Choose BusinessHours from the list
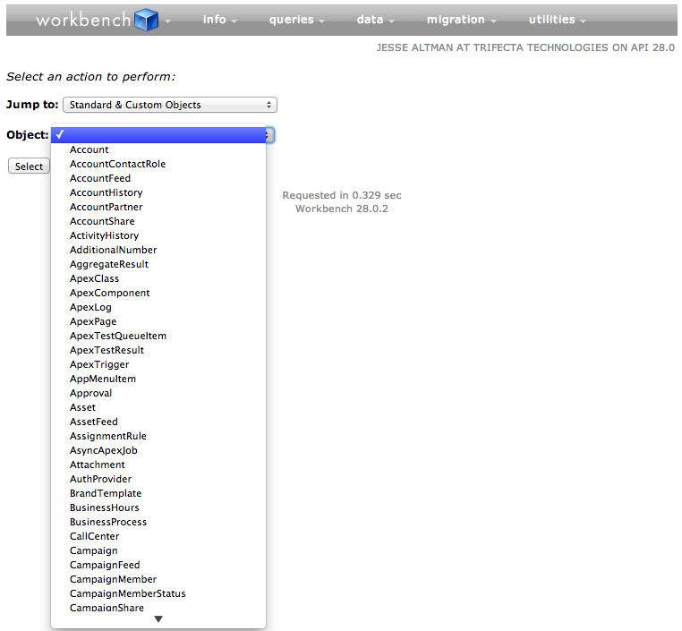Screen dimensions: 682x631 [x=158, y=507]
